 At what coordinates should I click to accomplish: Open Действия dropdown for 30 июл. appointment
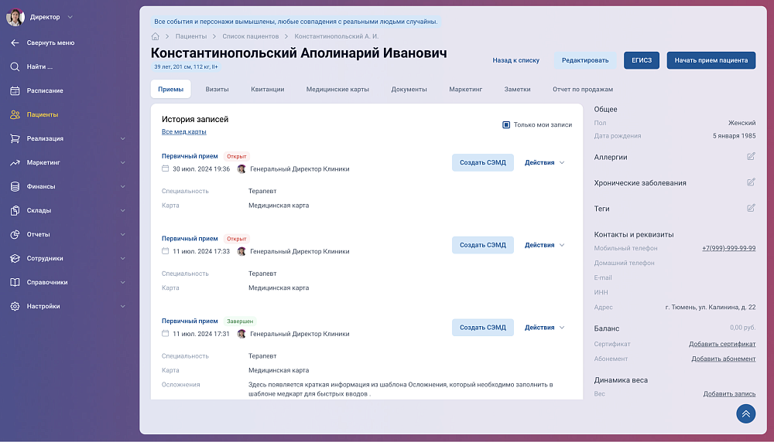pyautogui.click(x=545, y=162)
